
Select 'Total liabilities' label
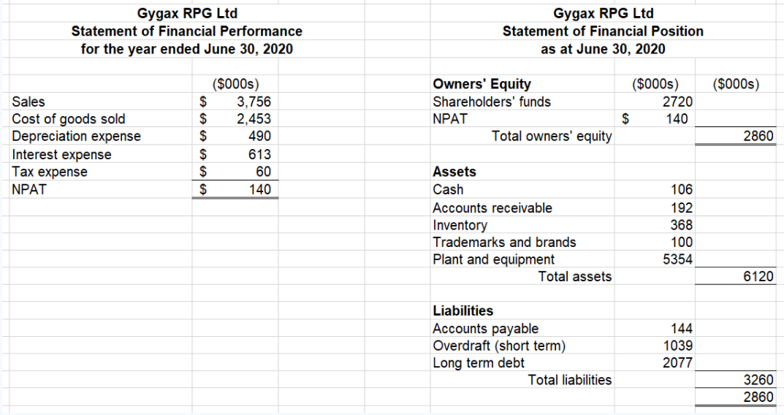(x=570, y=380)
